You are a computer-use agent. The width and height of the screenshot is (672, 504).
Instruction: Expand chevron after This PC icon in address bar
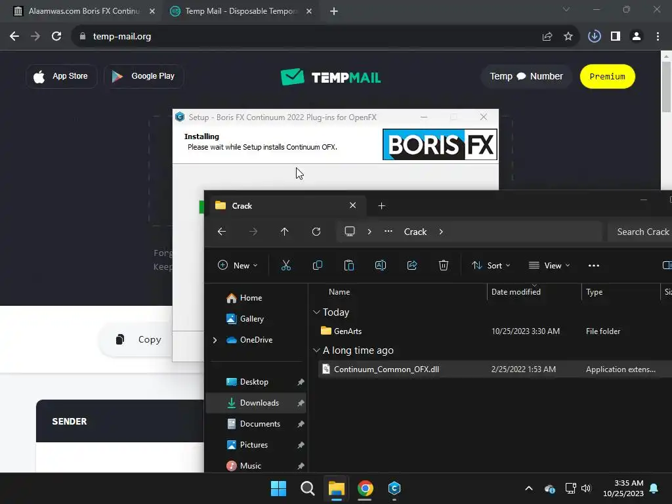pos(369,232)
